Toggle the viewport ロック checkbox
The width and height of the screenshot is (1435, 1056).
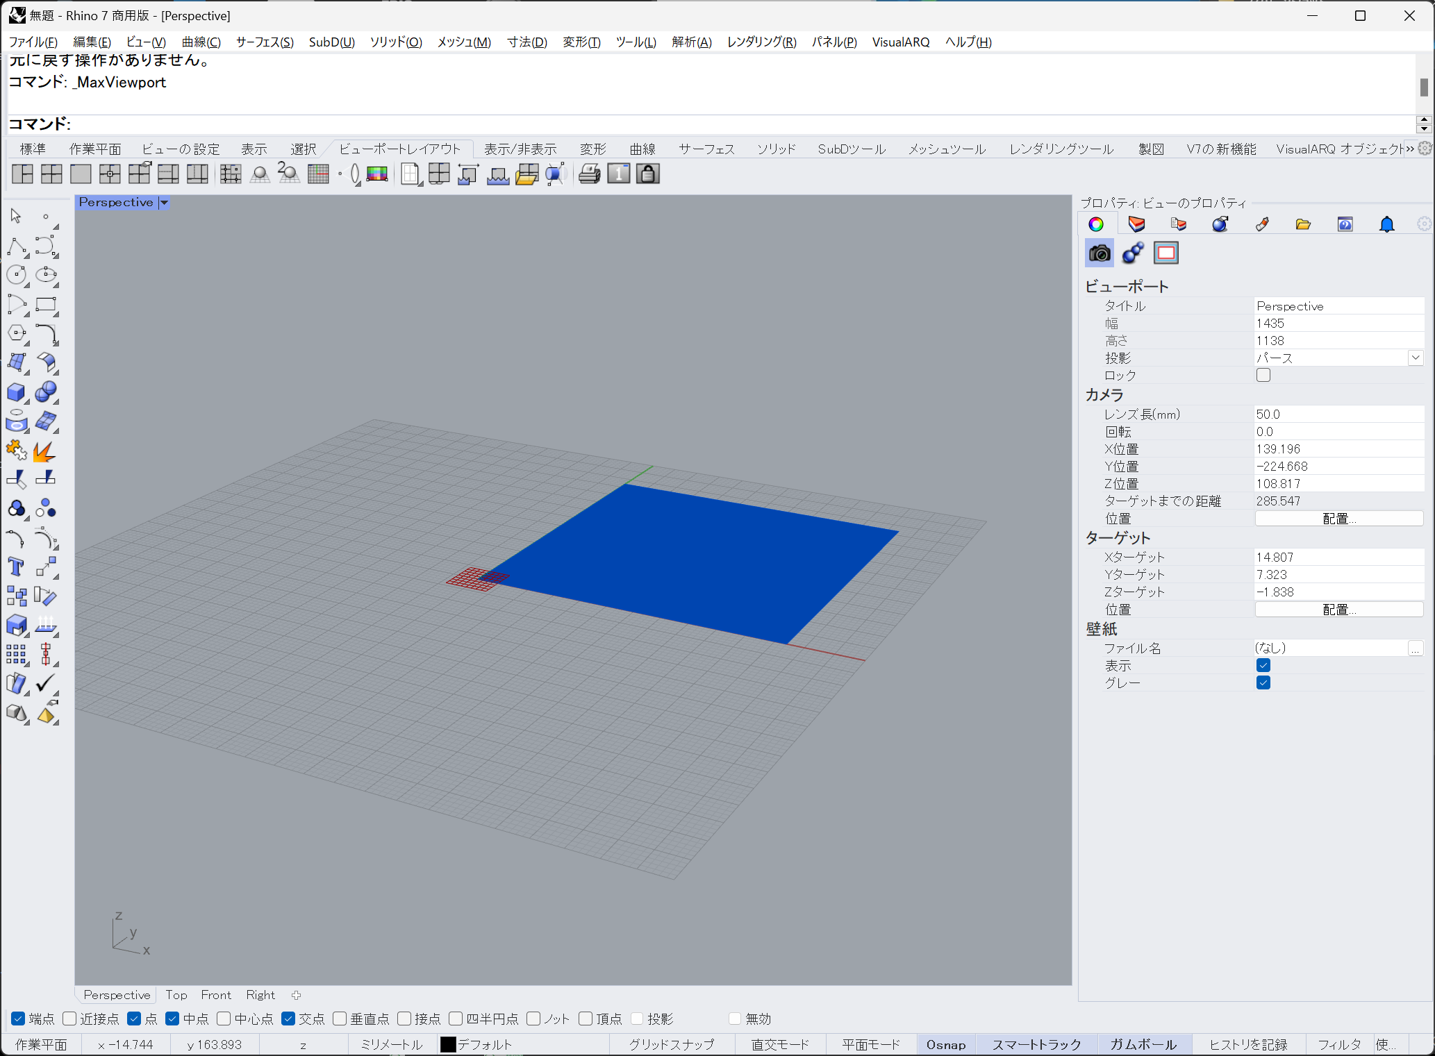click(1263, 375)
